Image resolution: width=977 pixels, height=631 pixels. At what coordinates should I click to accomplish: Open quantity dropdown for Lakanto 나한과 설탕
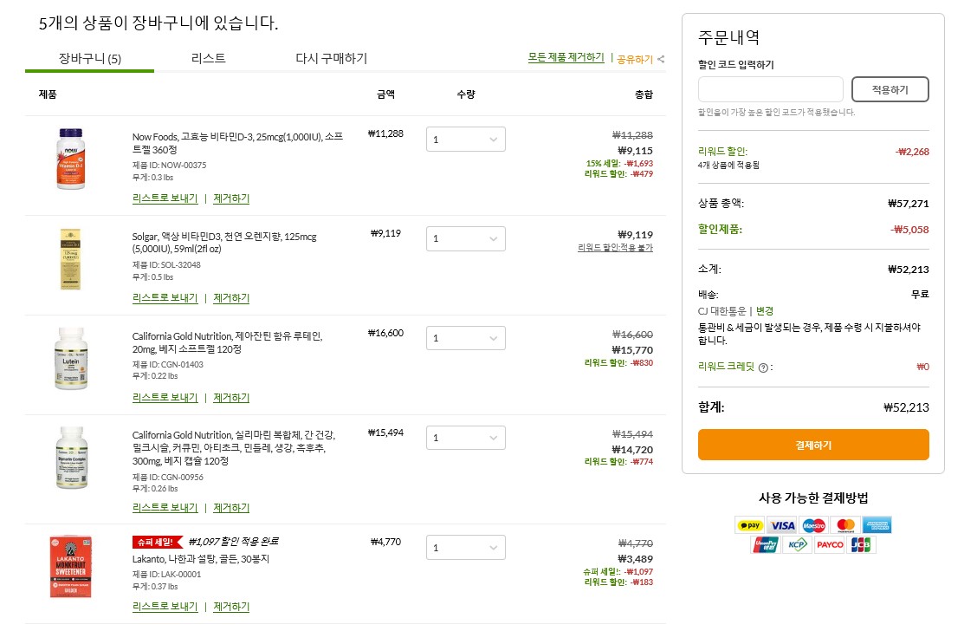(x=465, y=548)
